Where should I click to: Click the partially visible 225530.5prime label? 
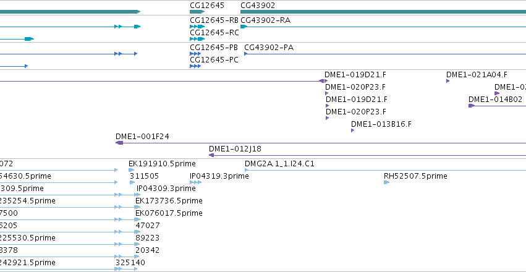[28, 238]
